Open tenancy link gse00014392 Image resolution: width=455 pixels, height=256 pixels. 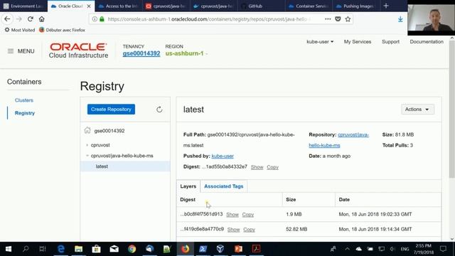click(141, 53)
